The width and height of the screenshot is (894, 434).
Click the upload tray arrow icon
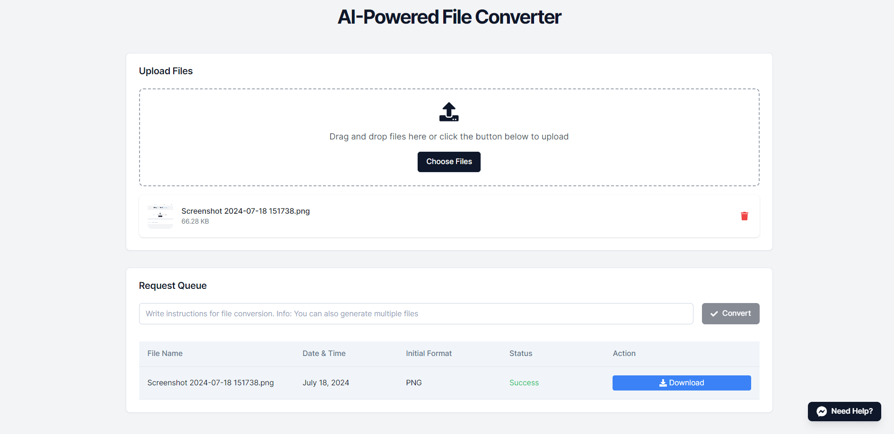point(449,112)
